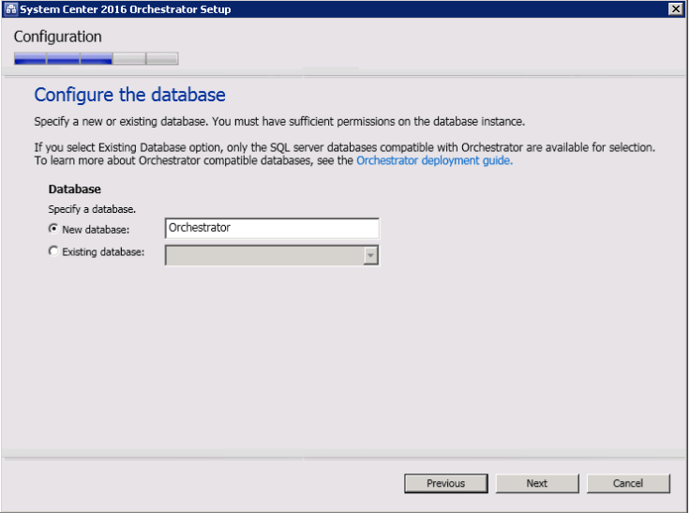Select the New database radio button
690x513 pixels.
pos(53,229)
